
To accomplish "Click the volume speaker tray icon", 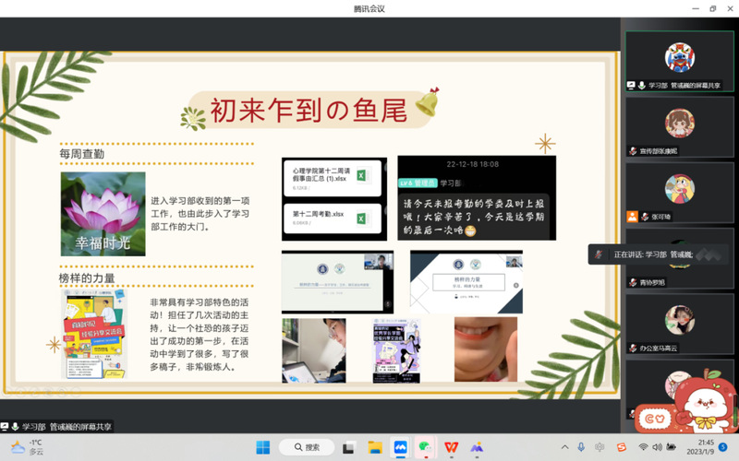I will tap(658, 447).
